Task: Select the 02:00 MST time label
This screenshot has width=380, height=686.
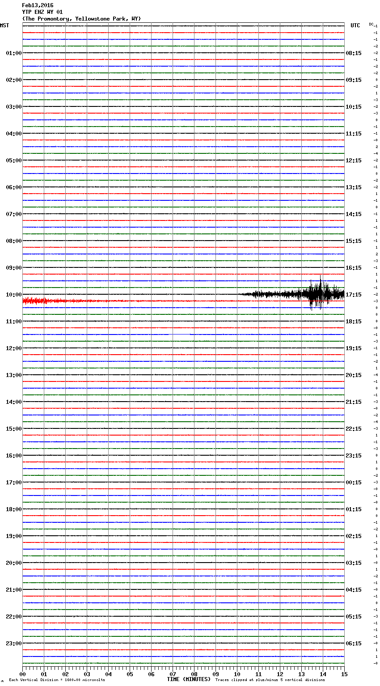Action: (13, 80)
